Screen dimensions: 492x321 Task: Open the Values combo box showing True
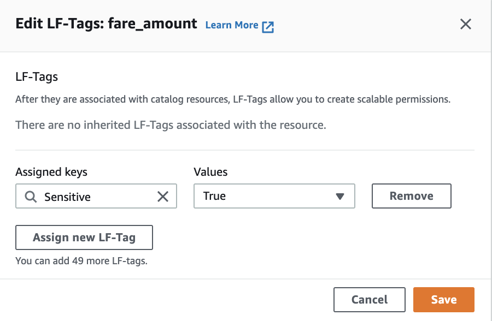[274, 197]
